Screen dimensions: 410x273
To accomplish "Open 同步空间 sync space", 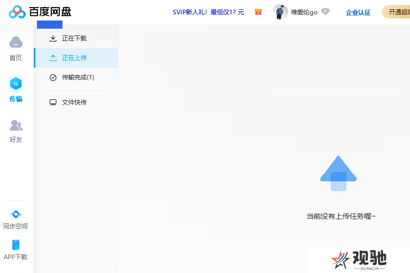I will 15,220.
